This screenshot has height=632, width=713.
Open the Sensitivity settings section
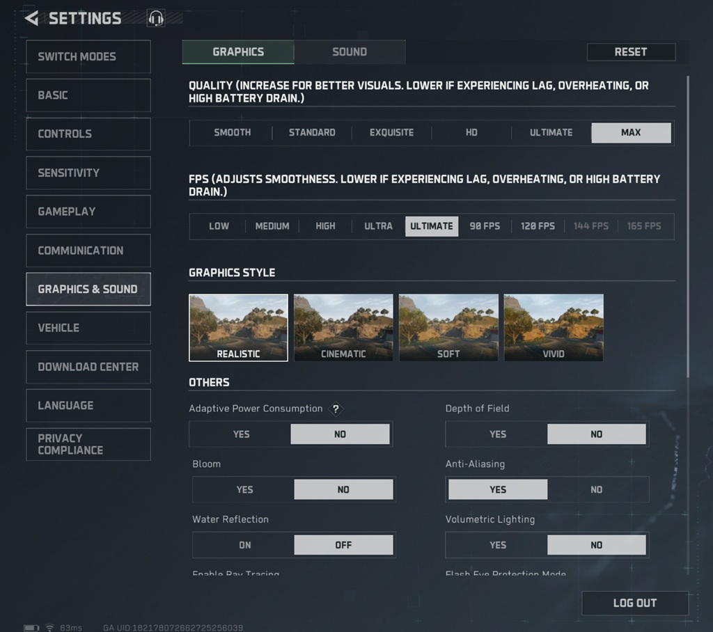(x=88, y=173)
